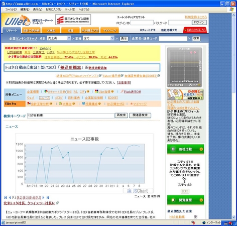Open the 項目 dropdown showing 売上高
Screen dimensions: 237x226
tap(59, 38)
